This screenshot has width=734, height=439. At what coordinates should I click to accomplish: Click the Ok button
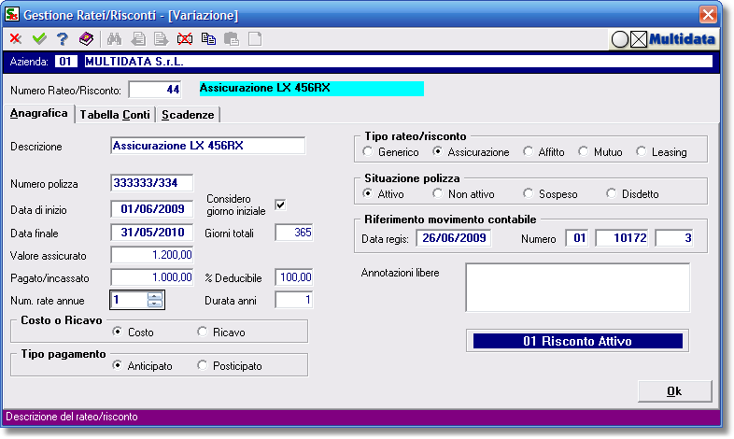pos(674,391)
